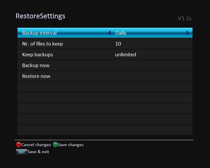Select the Backup interval row label
This screenshot has width=210, height=168.
[x=39, y=33]
